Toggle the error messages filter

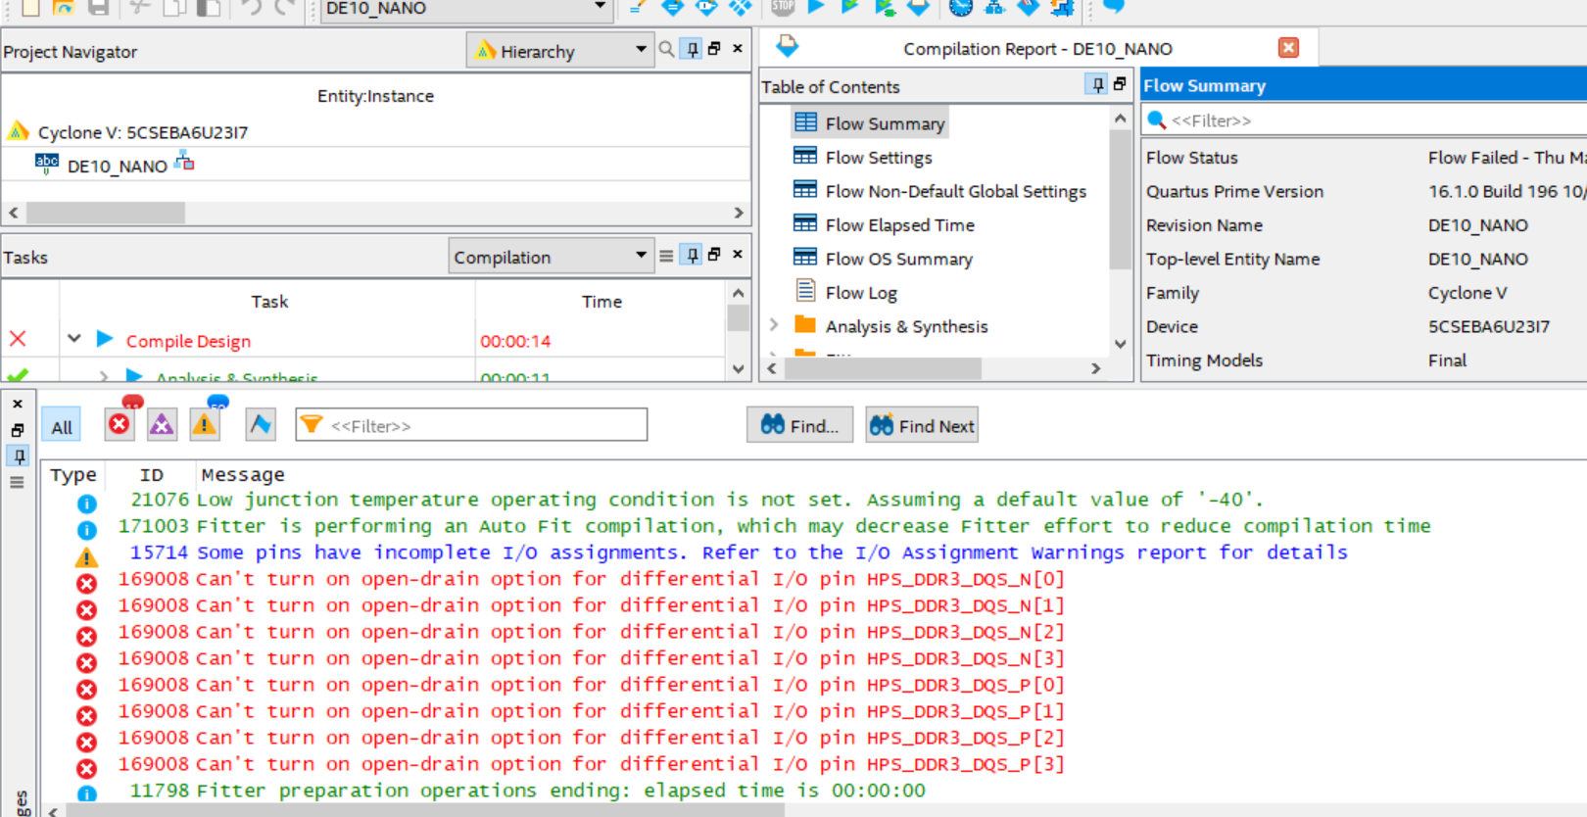pyautogui.click(x=120, y=423)
